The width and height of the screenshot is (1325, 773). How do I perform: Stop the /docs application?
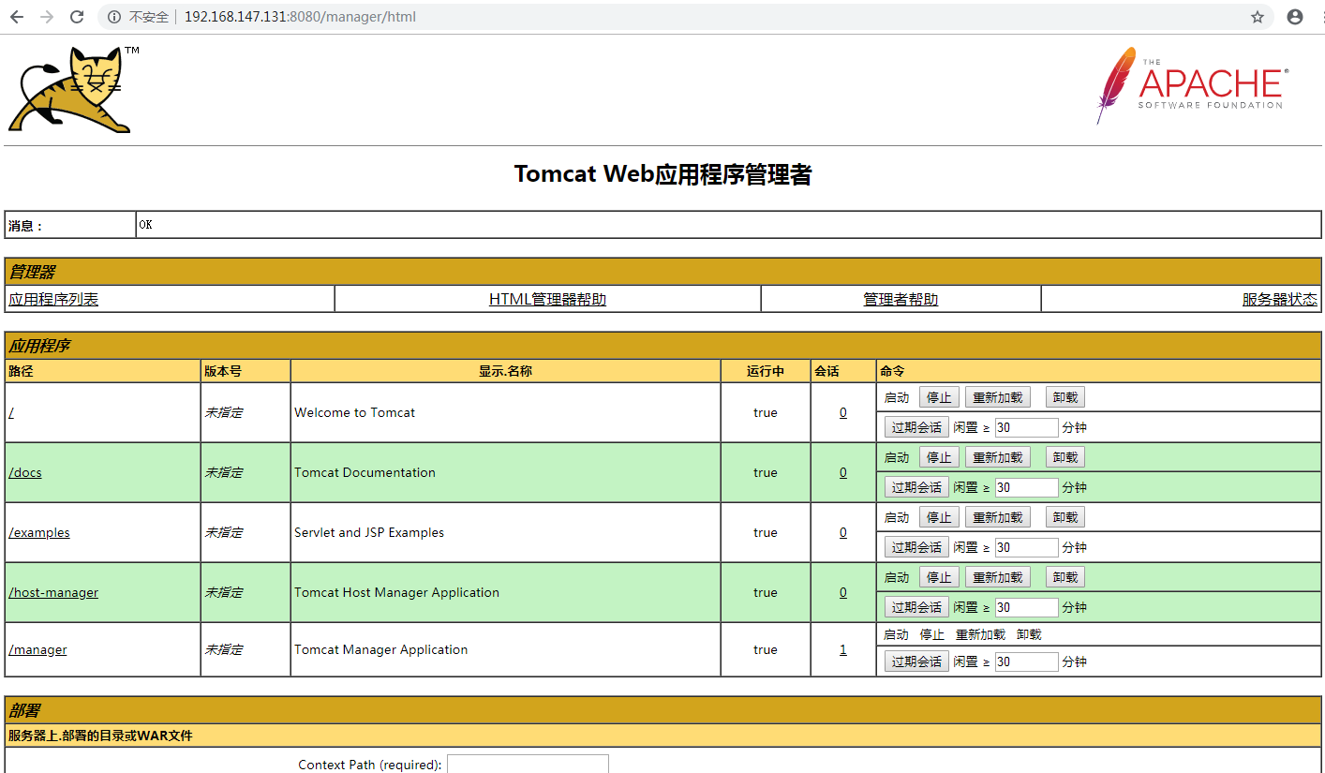click(939, 457)
